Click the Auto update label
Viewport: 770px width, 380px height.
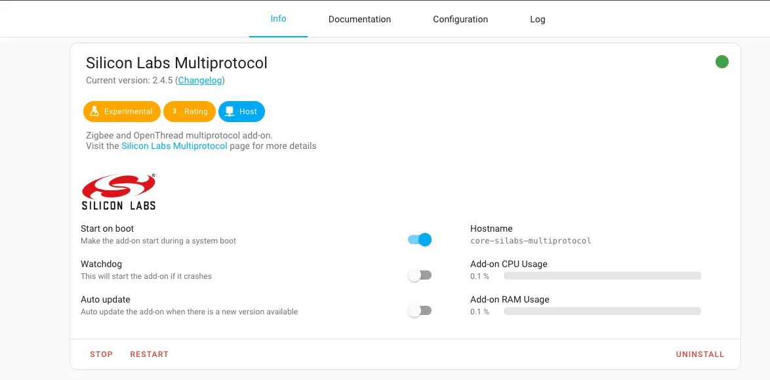pyautogui.click(x=105, y=299)
